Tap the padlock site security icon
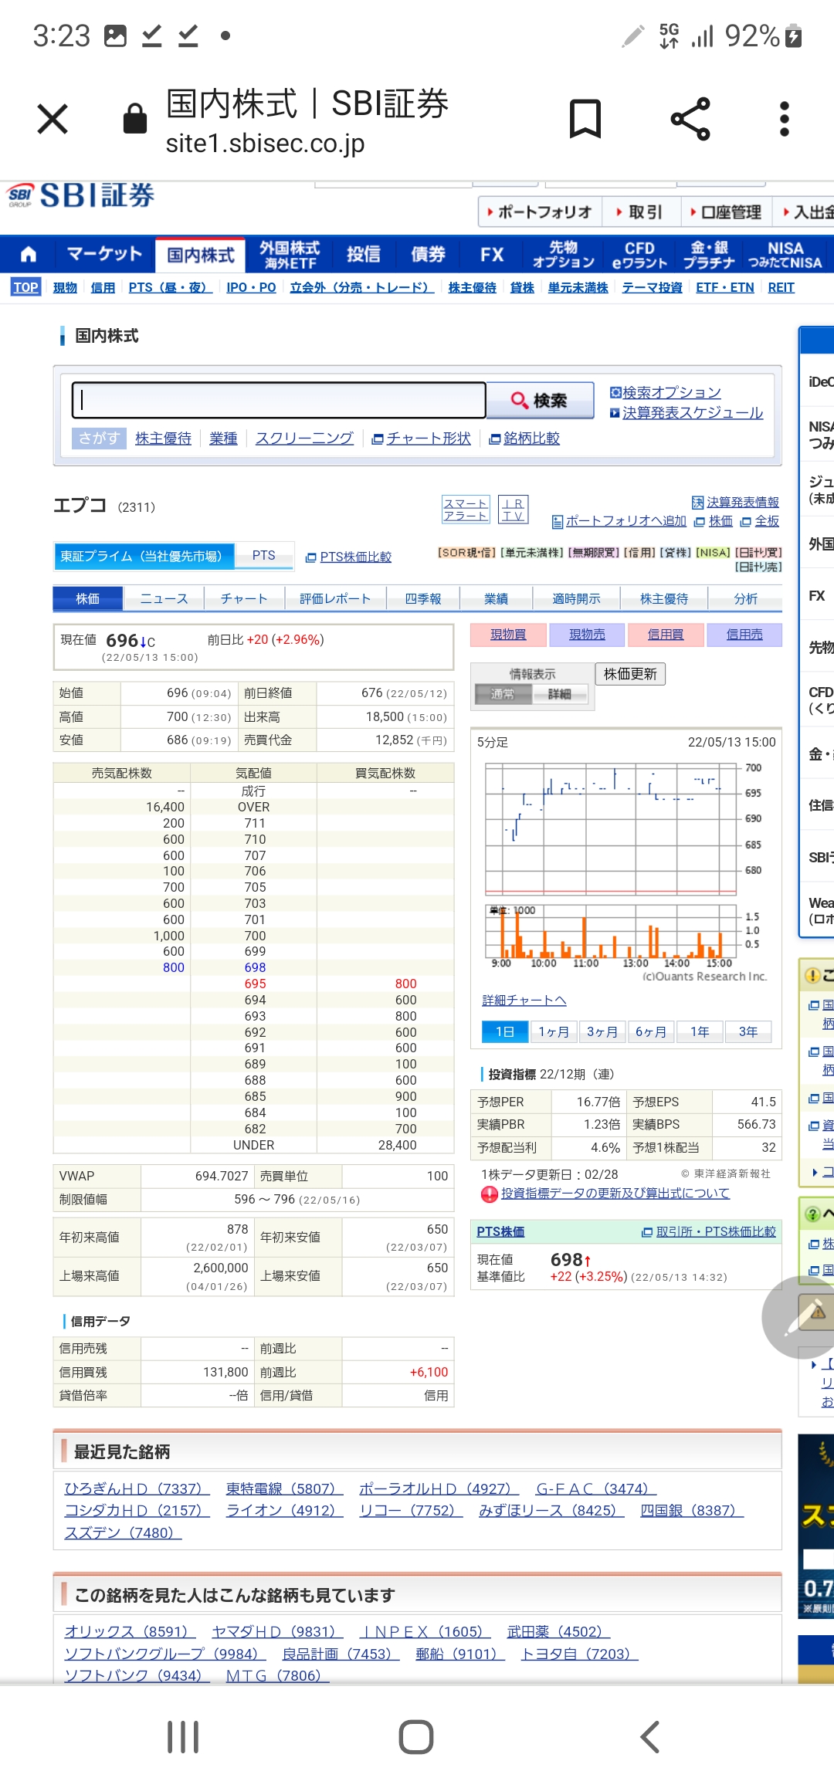The height and width of the screenshot is (1788, 834). click(x=135, y=119)
